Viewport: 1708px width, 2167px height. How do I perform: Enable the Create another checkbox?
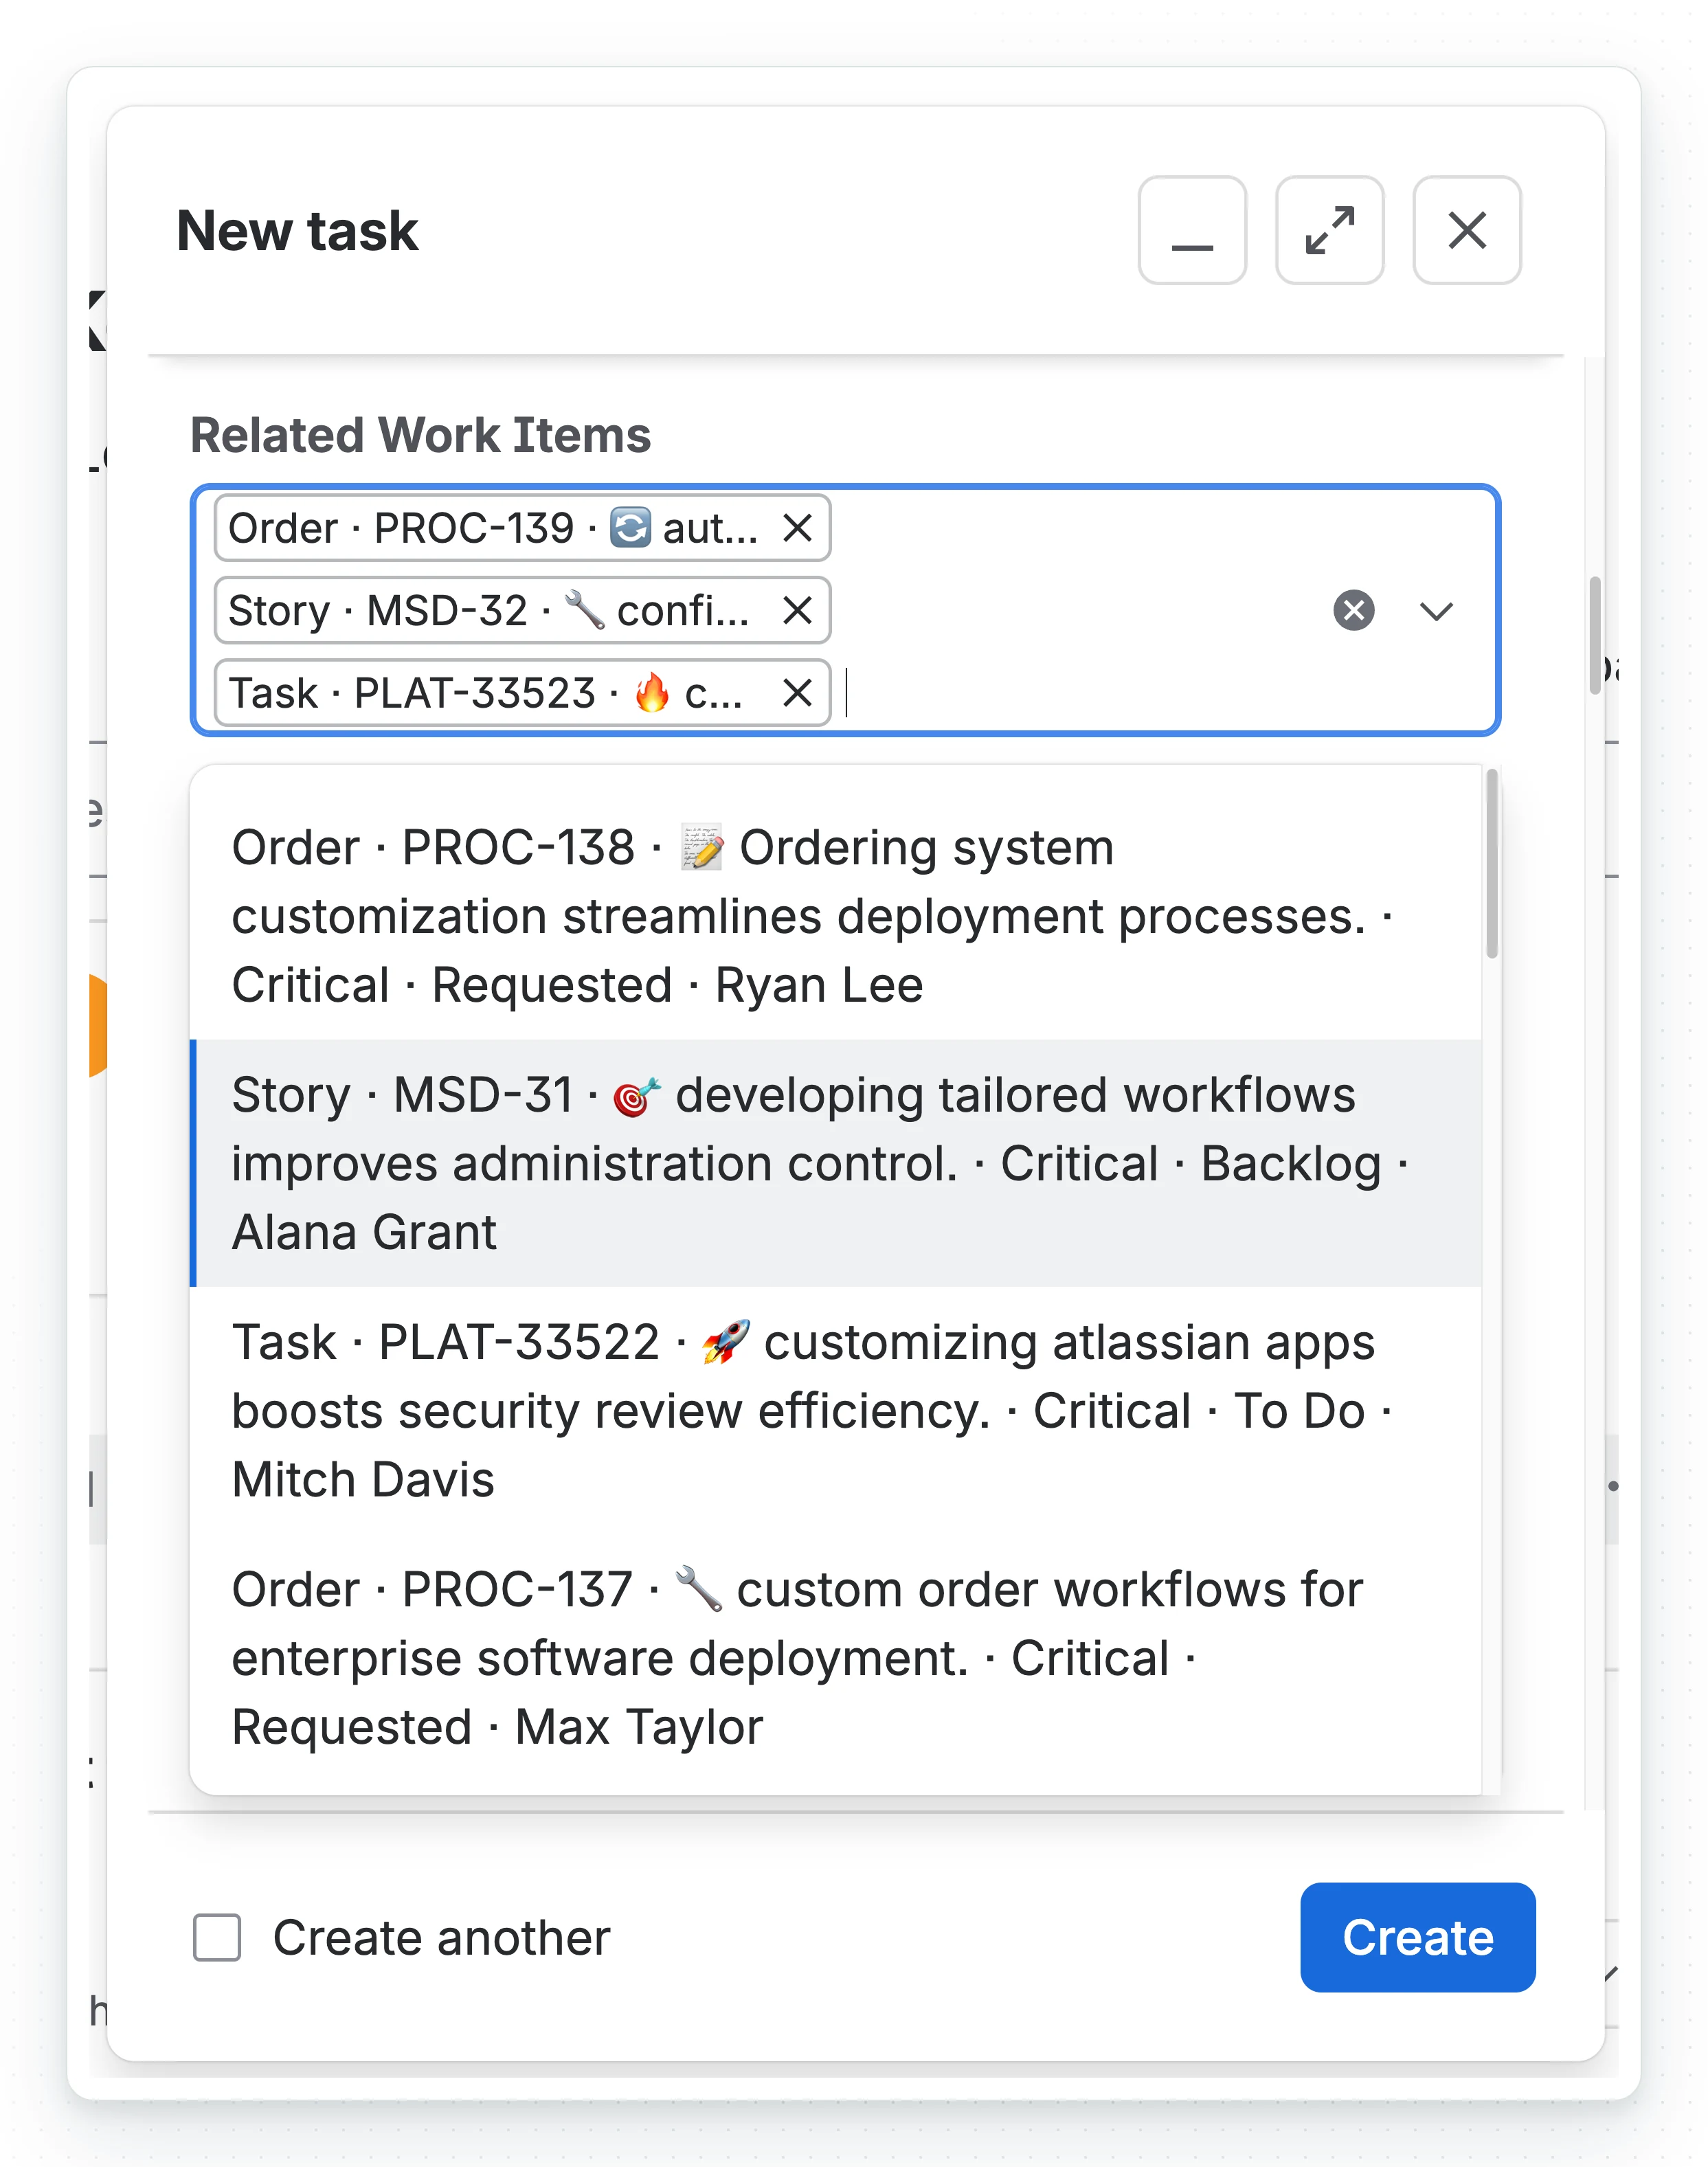tap(217, 1938)
